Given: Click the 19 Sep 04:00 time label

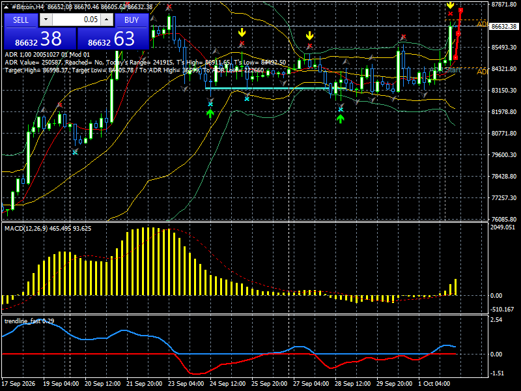Looking at the screenshot, I should tap(61, 384).
